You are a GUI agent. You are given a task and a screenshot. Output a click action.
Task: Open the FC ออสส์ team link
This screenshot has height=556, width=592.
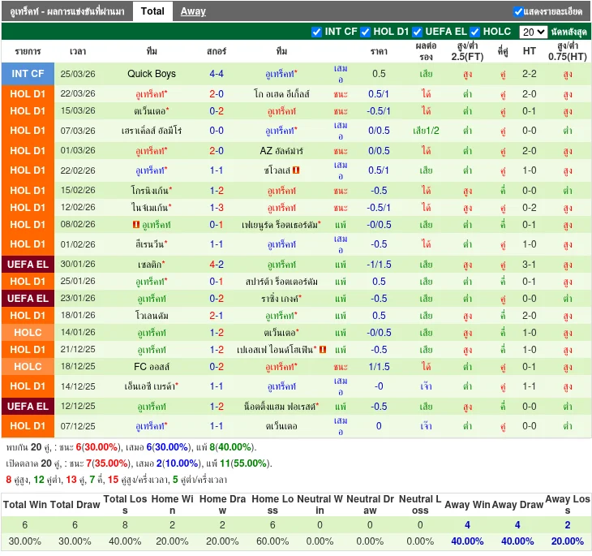click(152, 367)
